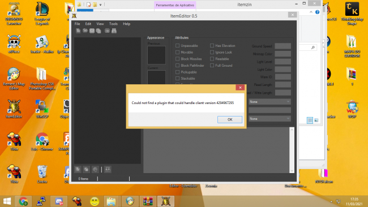Click the Ground Speed input field

pos(283,46)
